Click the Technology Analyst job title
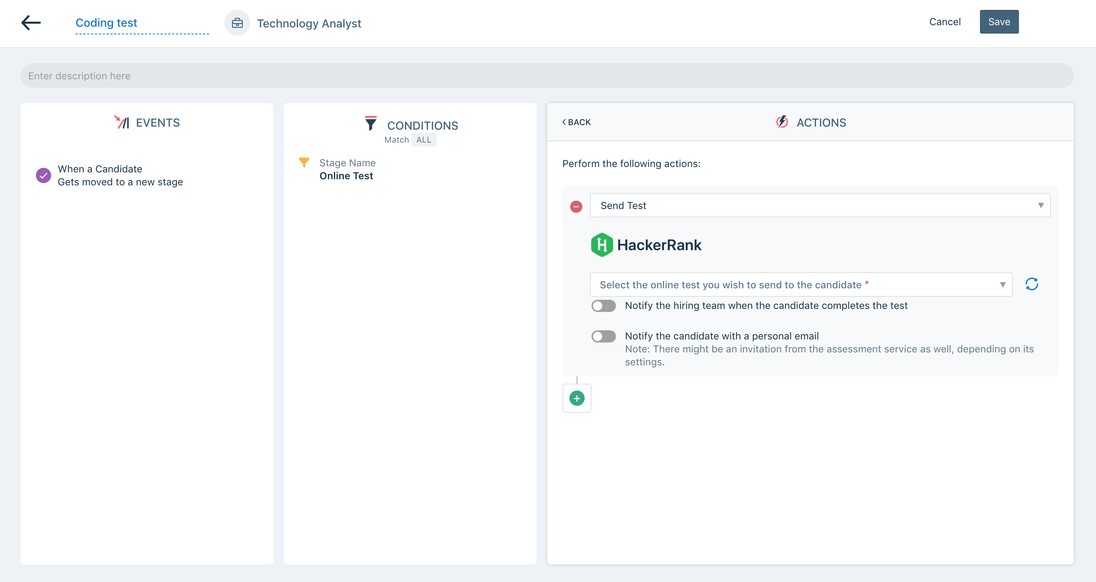Screen dimensions: 1096x582 point(309,23)
